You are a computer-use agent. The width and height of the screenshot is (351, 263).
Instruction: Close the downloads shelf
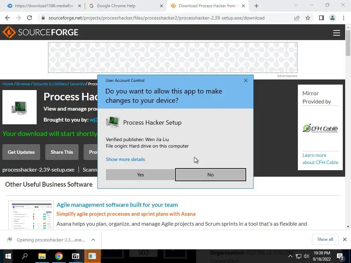tap(345, 239)
